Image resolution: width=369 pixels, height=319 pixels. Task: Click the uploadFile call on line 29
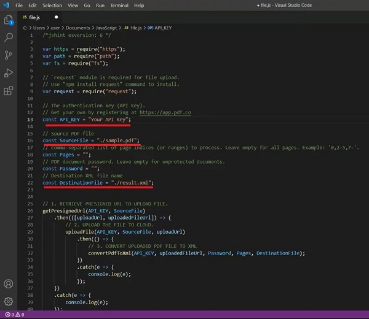click(x=80, y=232)
